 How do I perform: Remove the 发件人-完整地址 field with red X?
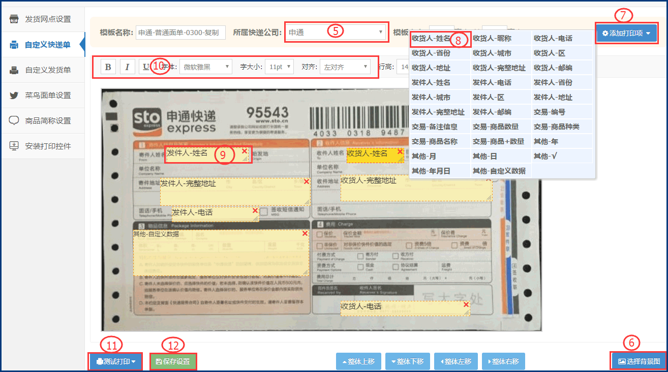coord(306,181)
